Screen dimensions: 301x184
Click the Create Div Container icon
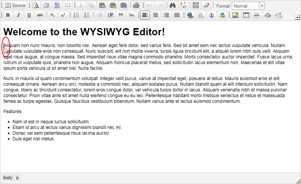pos(132,15)
